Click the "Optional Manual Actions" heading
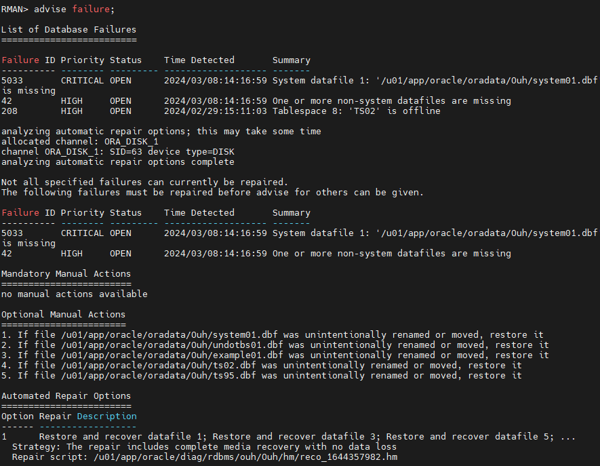Image resolution: width=600 pixels, height=466 pixels. (63, 314)
